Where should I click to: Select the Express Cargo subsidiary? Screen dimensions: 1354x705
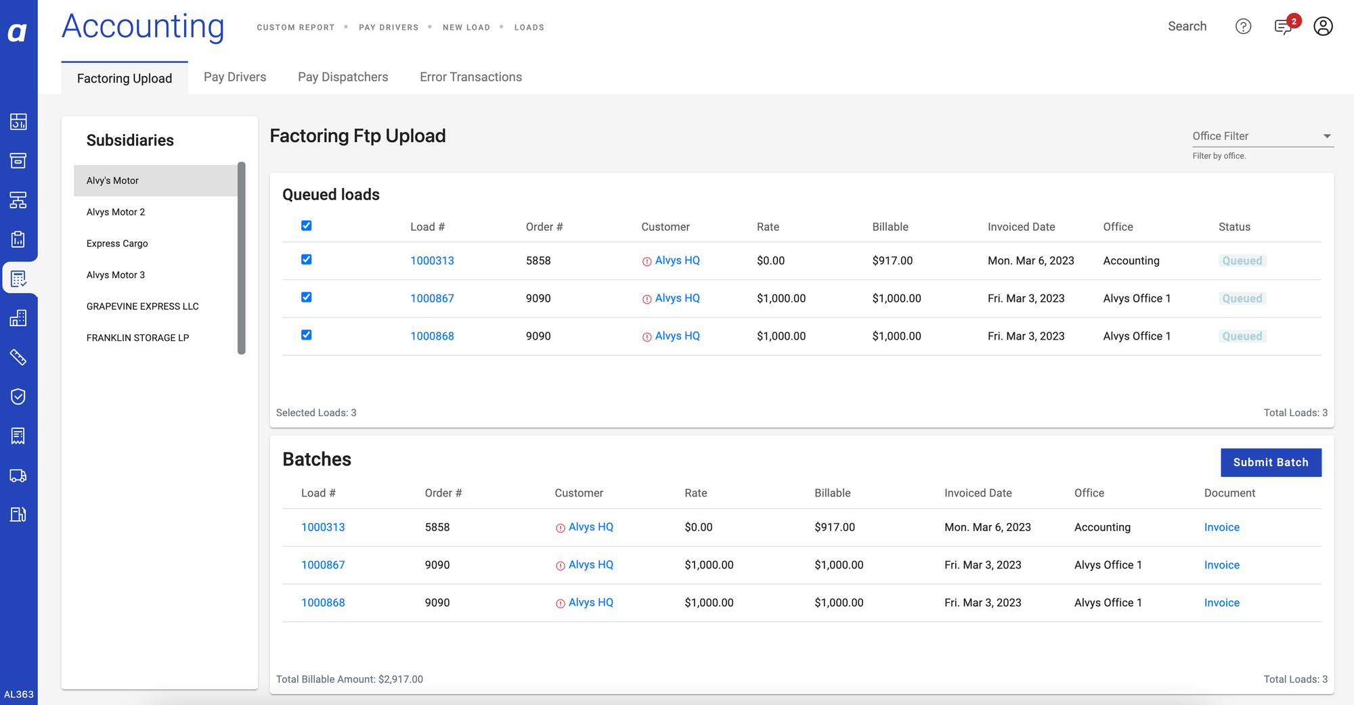(156, 244)
